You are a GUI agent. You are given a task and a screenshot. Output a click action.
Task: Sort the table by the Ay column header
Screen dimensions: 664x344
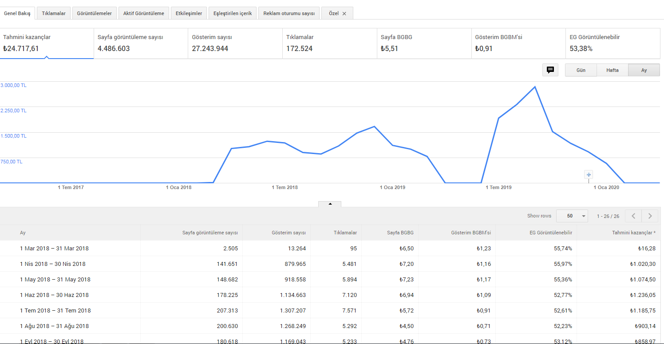click(23, 233)
